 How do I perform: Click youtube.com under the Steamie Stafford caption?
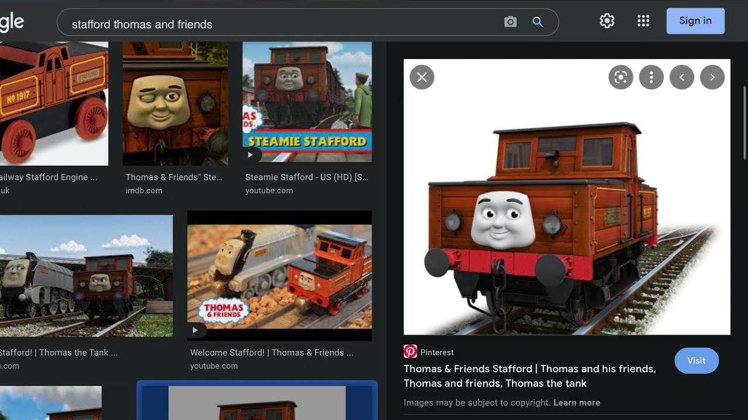click(x=269, y=191)
